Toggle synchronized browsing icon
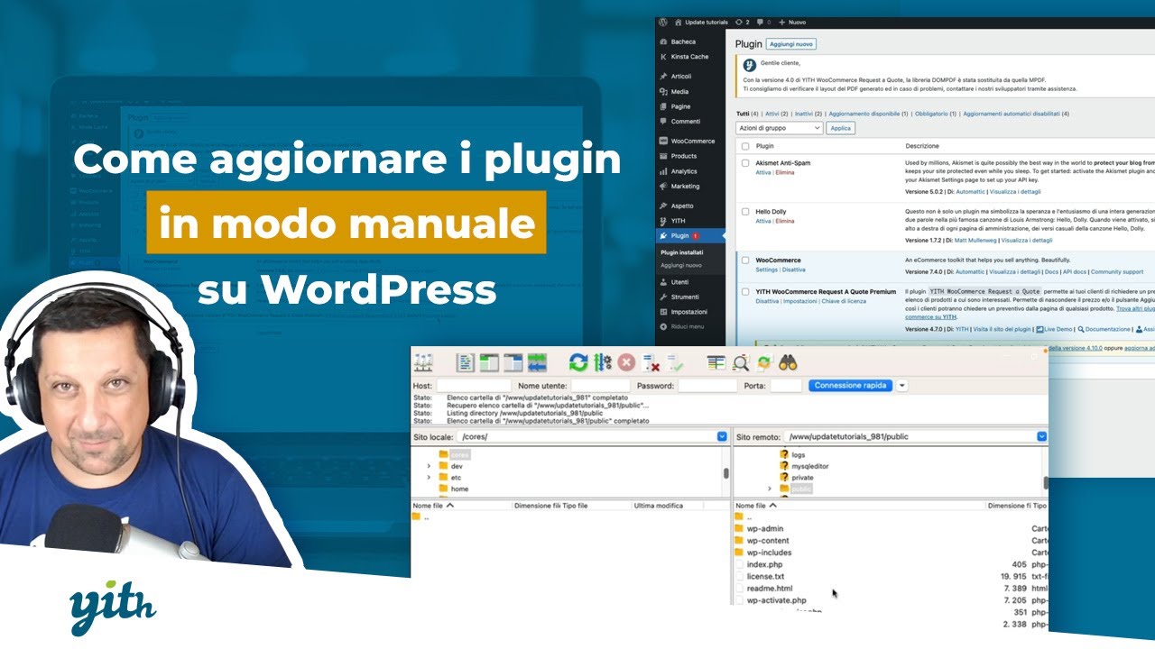Viewport: 1155px width, 649px height. [764, 362]
